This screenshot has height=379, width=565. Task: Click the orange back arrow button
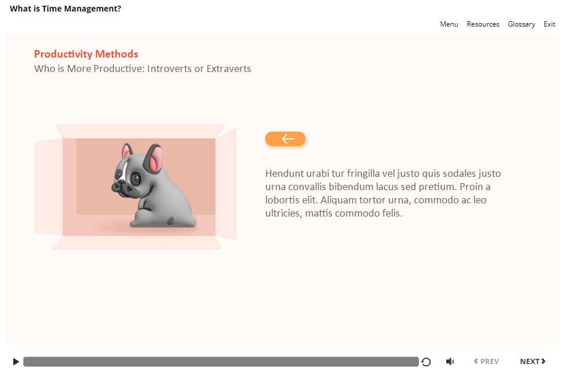pyautogui.click(x=285, y=139)
